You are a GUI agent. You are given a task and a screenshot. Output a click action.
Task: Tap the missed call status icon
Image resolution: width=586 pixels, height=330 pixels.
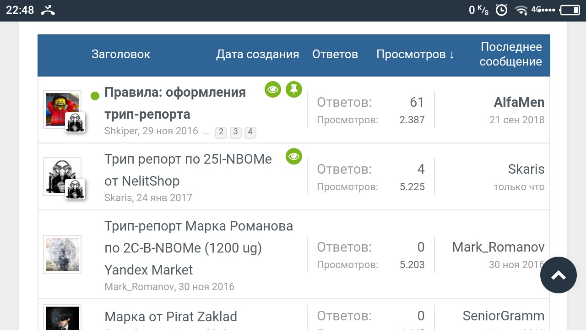point(48,10)
